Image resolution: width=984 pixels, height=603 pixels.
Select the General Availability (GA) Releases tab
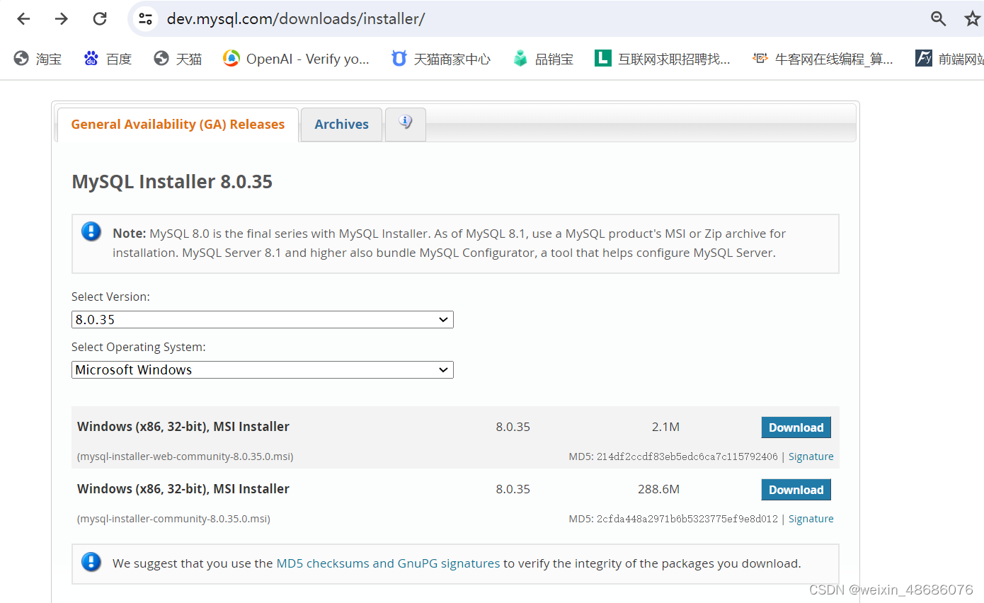click(177, 124)
